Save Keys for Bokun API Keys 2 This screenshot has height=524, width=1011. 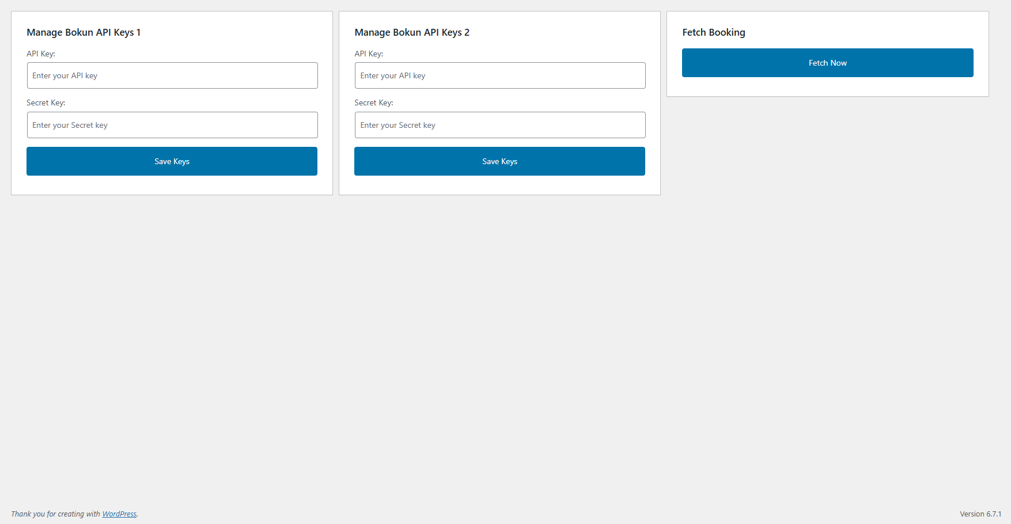[499, 161]
